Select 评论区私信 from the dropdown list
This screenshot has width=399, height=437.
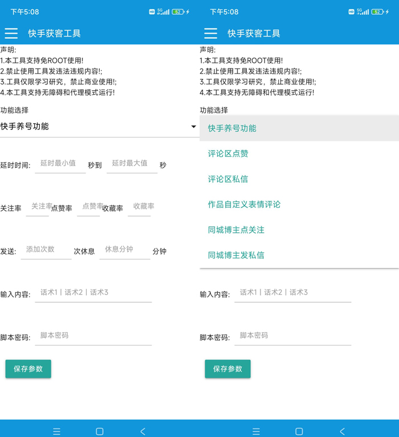pos(228,179)
